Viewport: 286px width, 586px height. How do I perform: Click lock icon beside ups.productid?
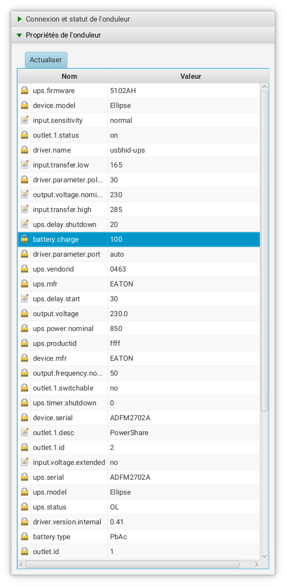[x=25, y=344]
